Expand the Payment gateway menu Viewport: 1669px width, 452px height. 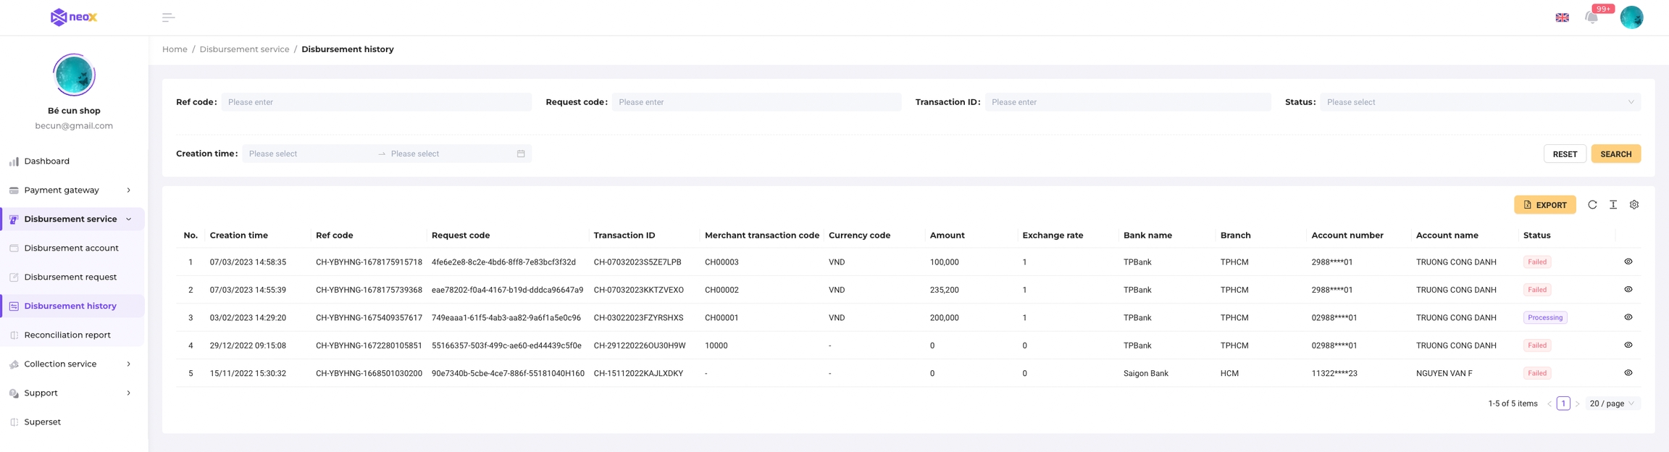[x=72, y=190]
